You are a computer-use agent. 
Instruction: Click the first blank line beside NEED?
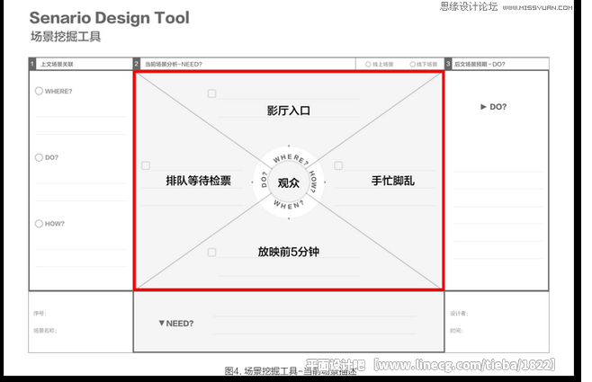pyautogui.click(x=314, y=316)
